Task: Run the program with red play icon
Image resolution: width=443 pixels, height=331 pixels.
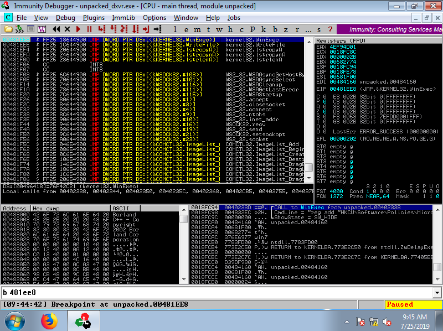Action: tap(78, 29)
